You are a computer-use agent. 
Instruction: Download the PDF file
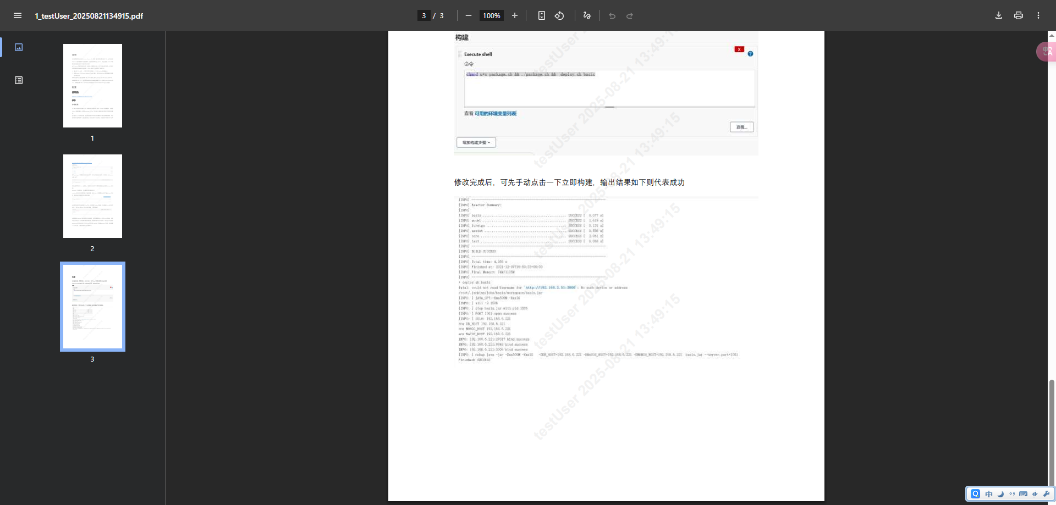click(999, 15)
